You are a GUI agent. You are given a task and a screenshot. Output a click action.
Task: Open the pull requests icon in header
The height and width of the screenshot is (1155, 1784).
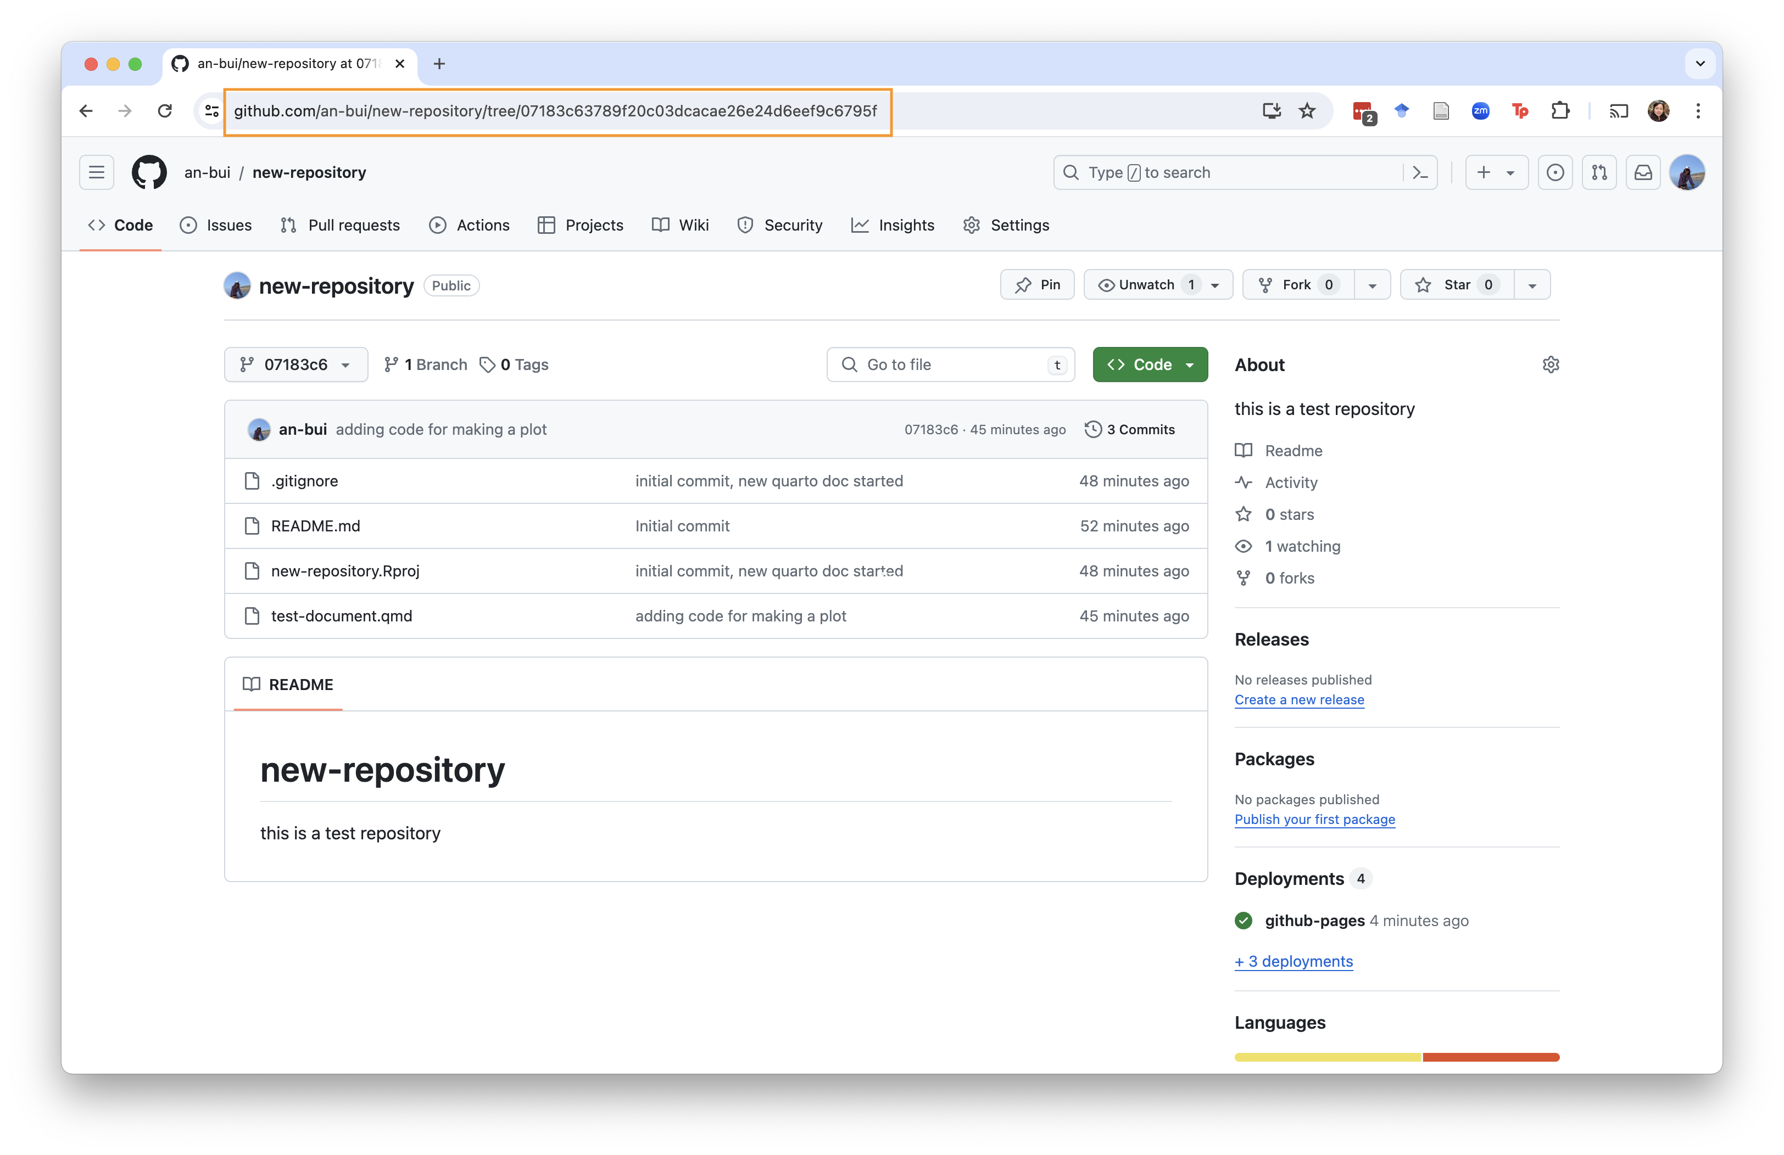click(1599, 172)
